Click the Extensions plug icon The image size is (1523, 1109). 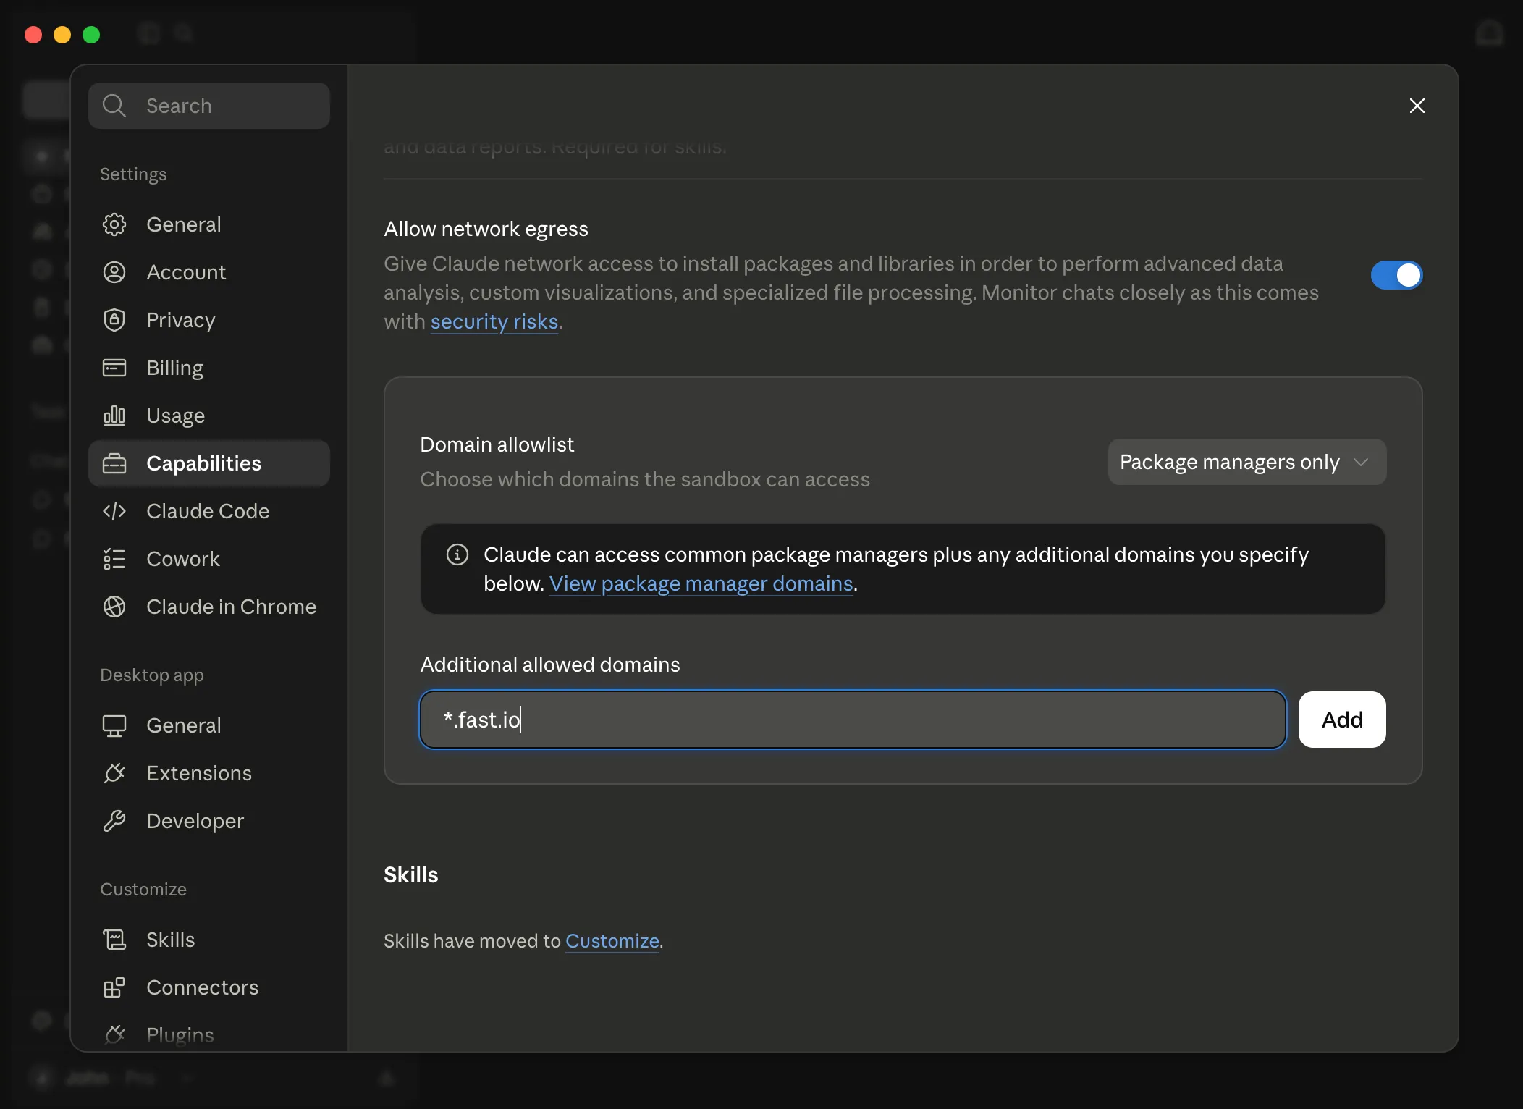point(114,773)
